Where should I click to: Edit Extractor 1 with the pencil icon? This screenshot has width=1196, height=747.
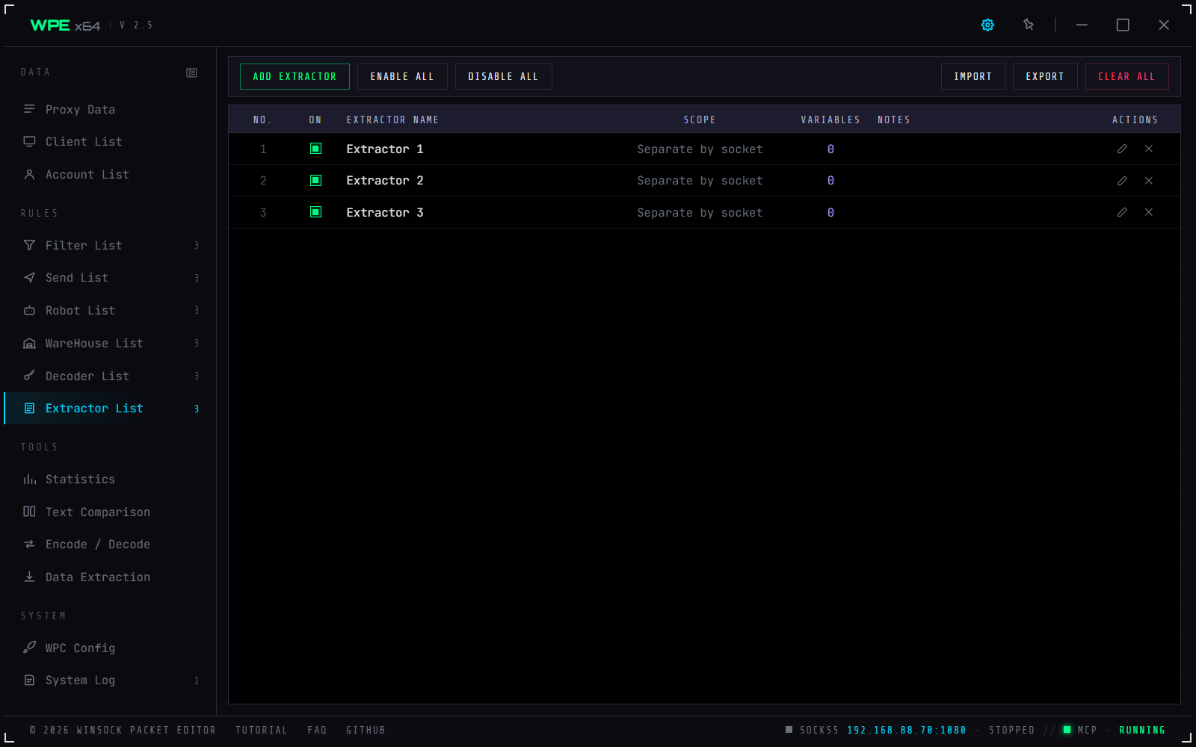point(1122,149)
